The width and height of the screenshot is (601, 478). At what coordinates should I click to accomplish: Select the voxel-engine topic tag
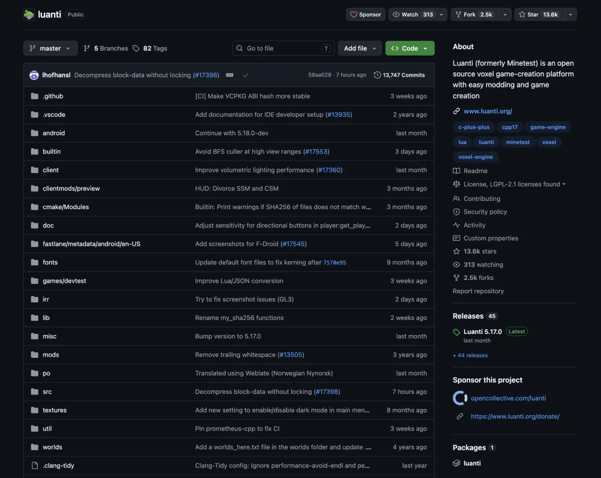point(475,157)
